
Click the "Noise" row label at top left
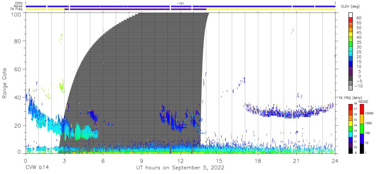[19, 6]
